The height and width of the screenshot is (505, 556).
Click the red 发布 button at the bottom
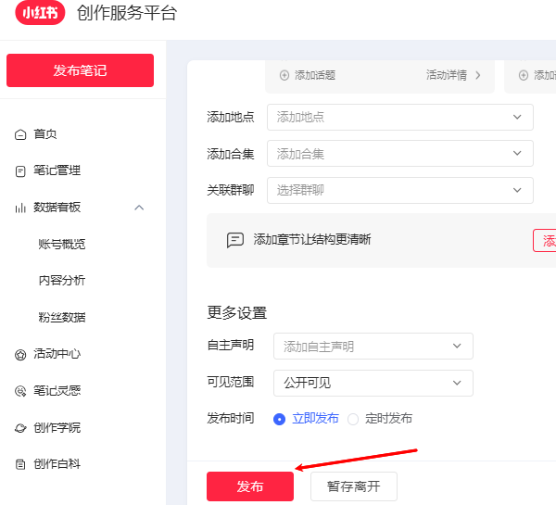tap(250, 486)
